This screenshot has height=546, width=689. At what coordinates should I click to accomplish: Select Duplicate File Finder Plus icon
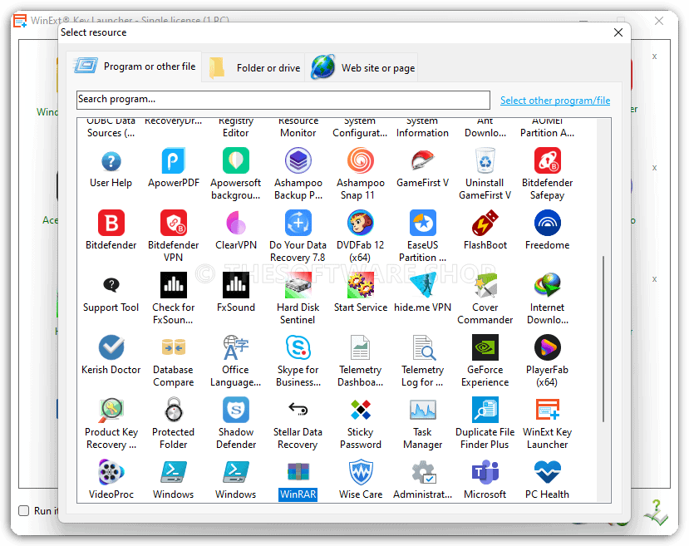(x=485, y=410)
